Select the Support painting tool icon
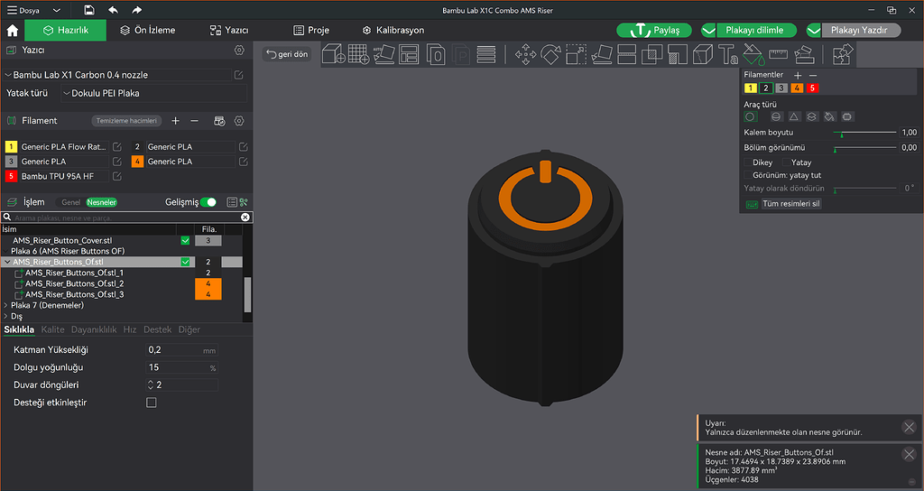The height and width of the screenshot is (491, 924). [x=678, y=54]
